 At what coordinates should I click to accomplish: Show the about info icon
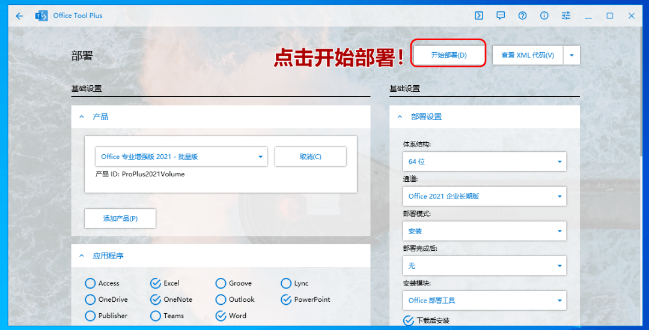pyautogui.click(x=544, y=16)
